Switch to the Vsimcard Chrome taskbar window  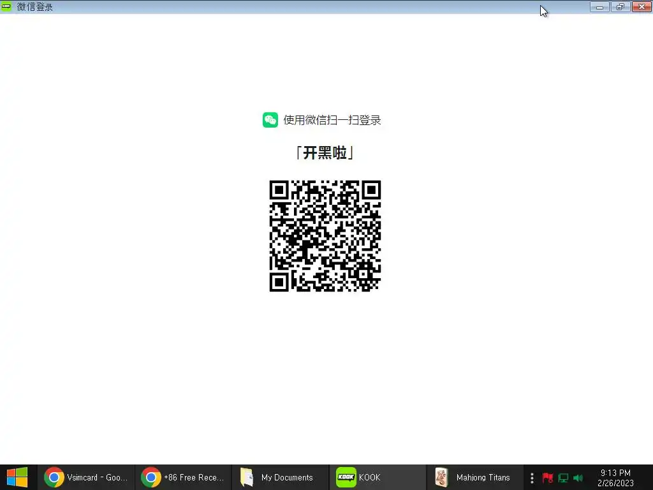[x=86, y=477]
